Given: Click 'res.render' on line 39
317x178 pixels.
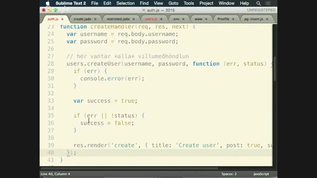Looking at the screenshot, I should (x=90, y=145).
